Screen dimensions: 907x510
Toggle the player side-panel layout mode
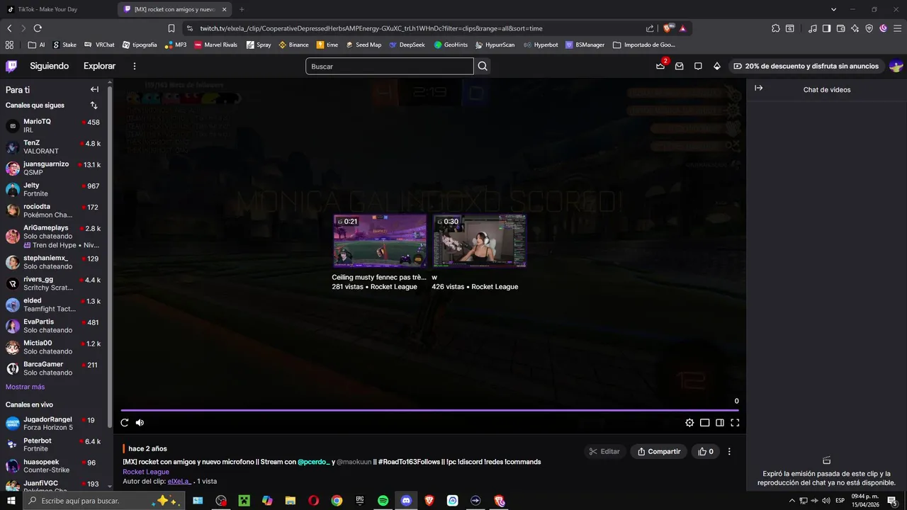720,423
